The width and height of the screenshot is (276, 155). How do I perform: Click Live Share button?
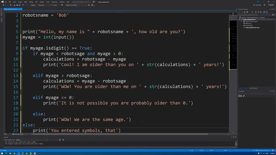coord(257,5)
